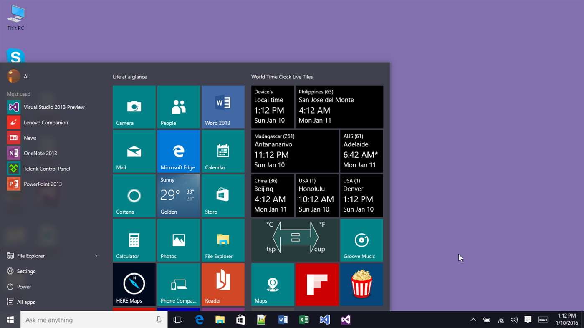Open the popcorn bucket tile

pos(362,285)
